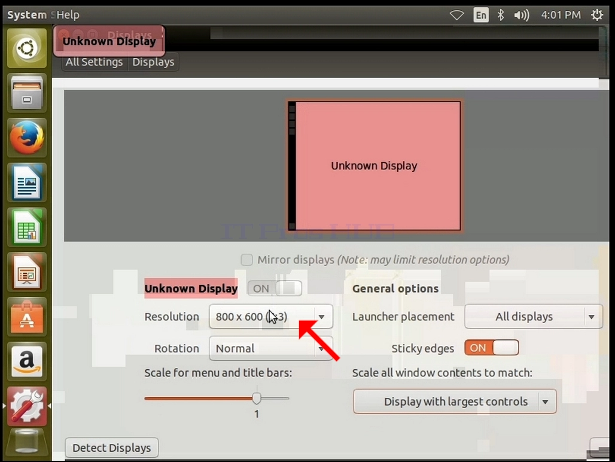Launch Firefox from the launcher
This screenshot has height=462, width=615.
pos(27,138)
